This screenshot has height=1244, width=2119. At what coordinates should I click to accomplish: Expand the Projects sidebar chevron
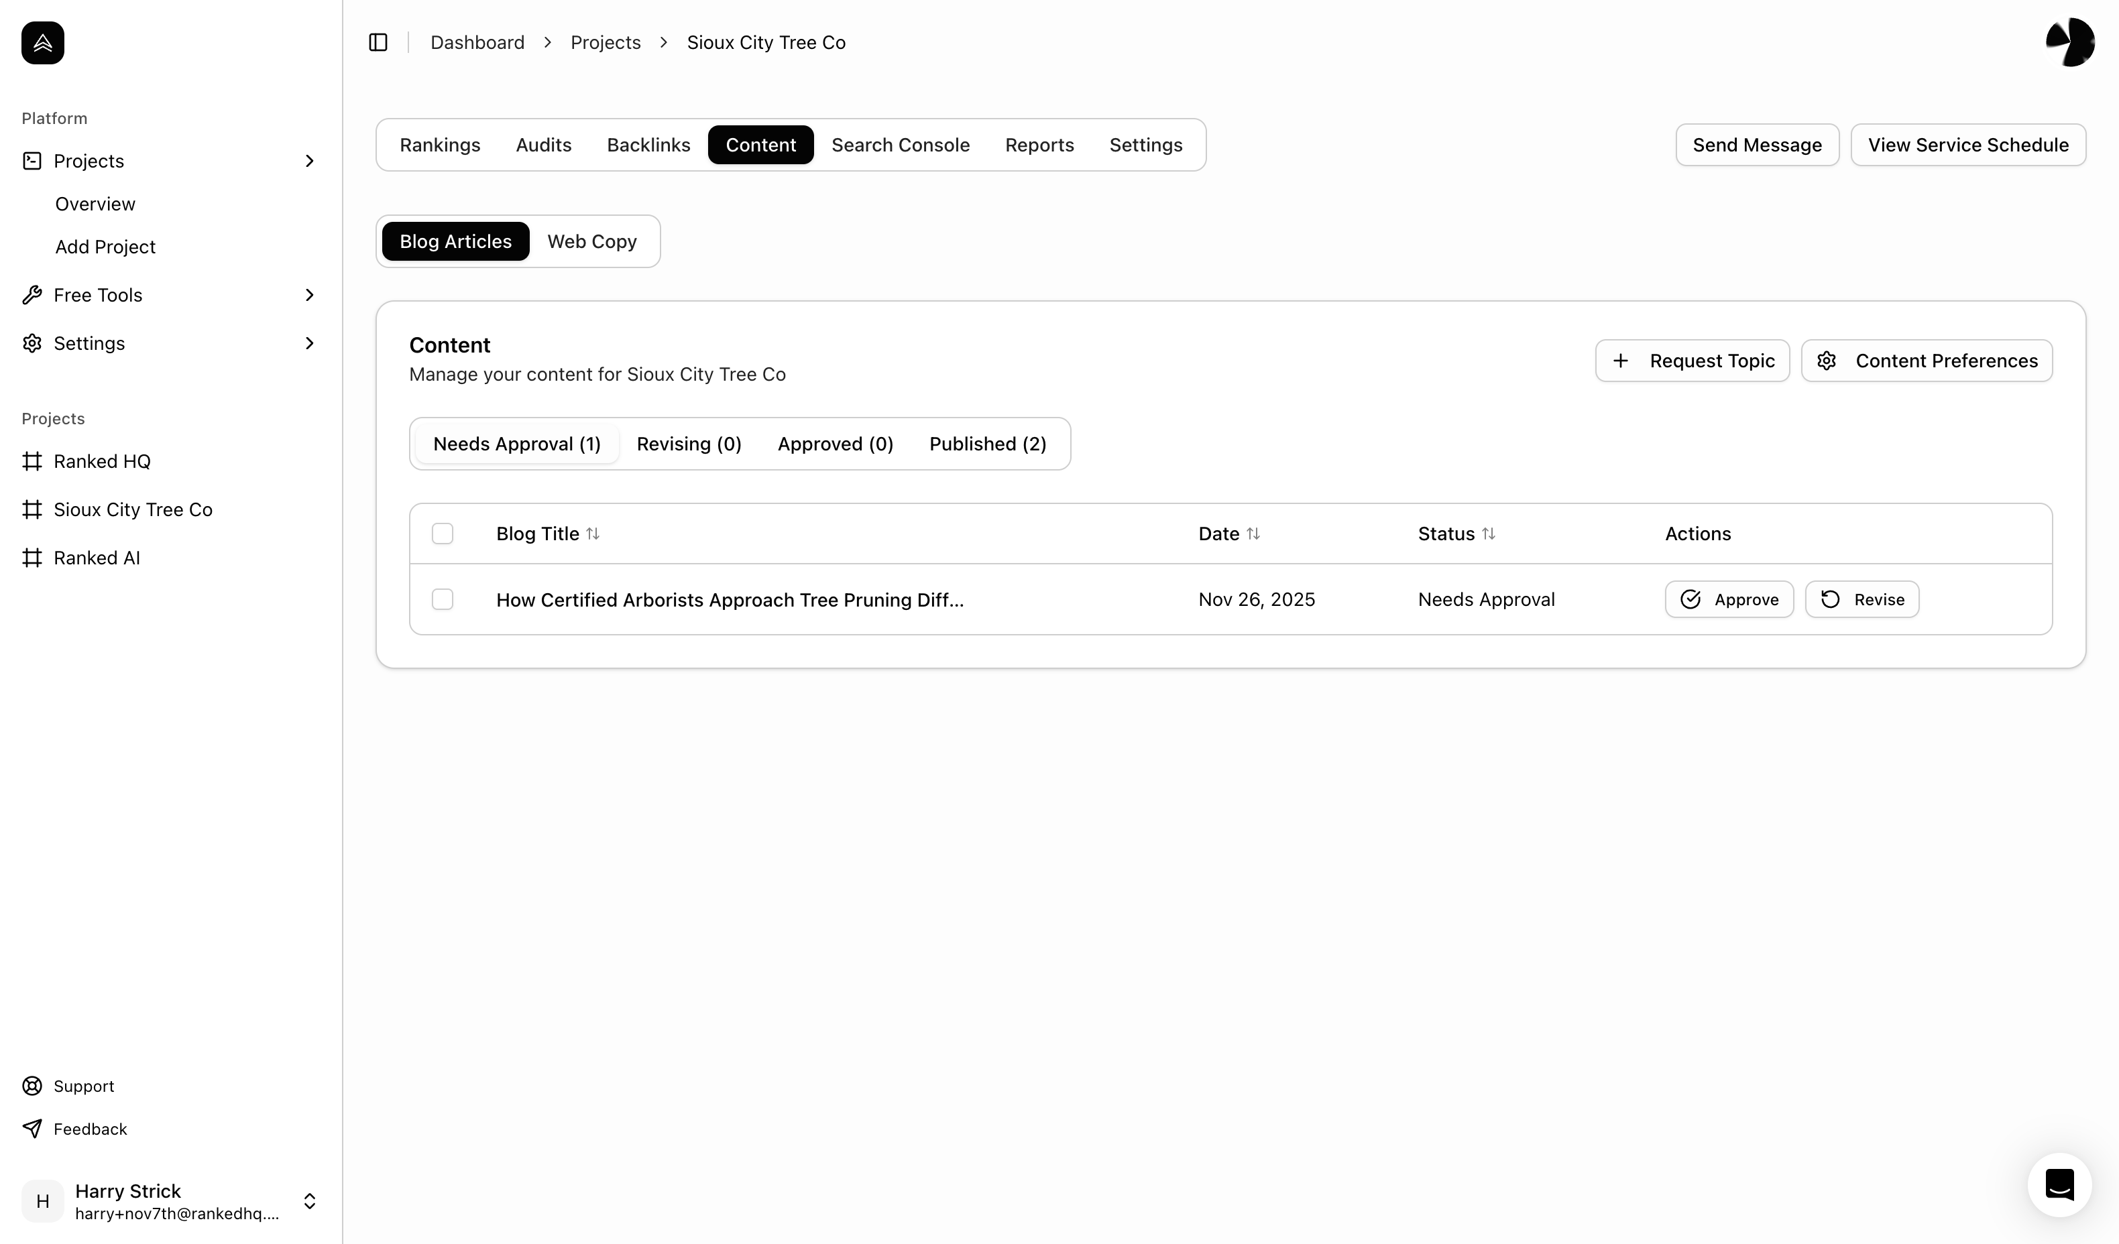309,161
